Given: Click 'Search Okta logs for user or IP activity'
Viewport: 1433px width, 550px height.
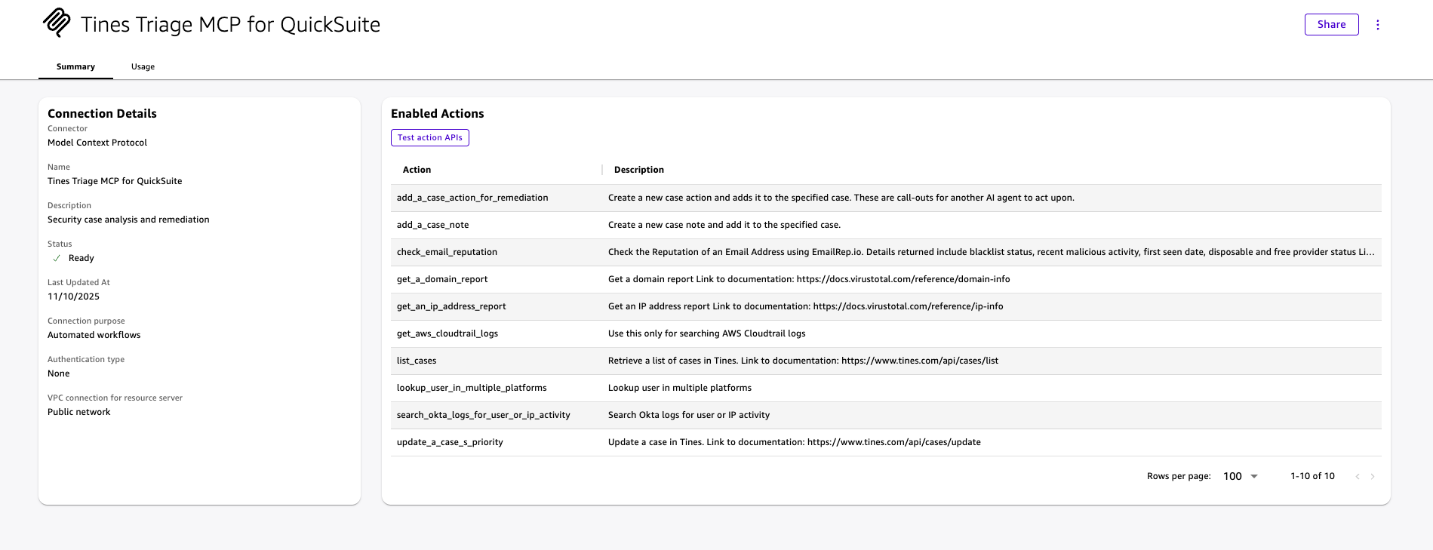Looking at the screenshot, I should 689,415.
